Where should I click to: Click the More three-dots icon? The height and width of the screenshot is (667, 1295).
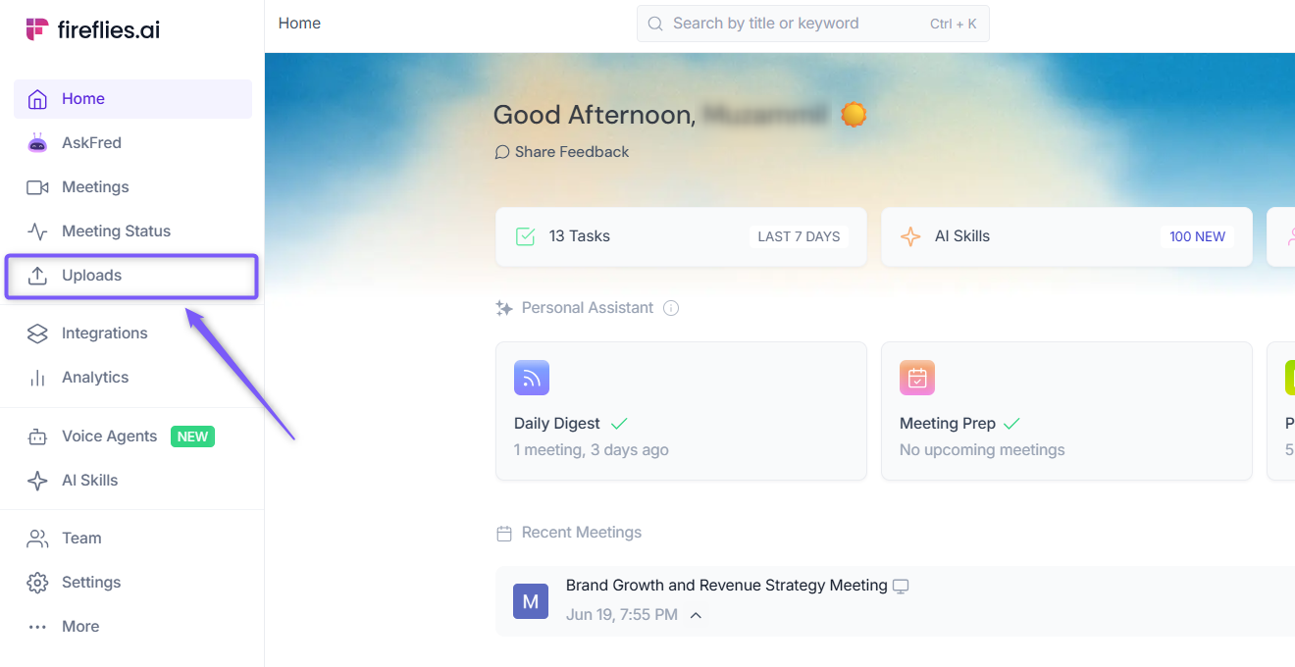37,627
